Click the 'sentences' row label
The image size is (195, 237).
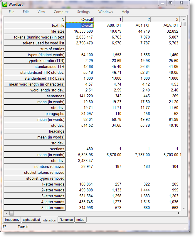(x=35, y=96)
